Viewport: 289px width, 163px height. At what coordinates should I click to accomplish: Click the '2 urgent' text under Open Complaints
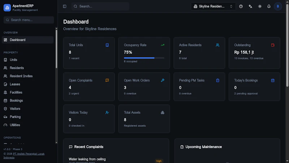(74, 93)
